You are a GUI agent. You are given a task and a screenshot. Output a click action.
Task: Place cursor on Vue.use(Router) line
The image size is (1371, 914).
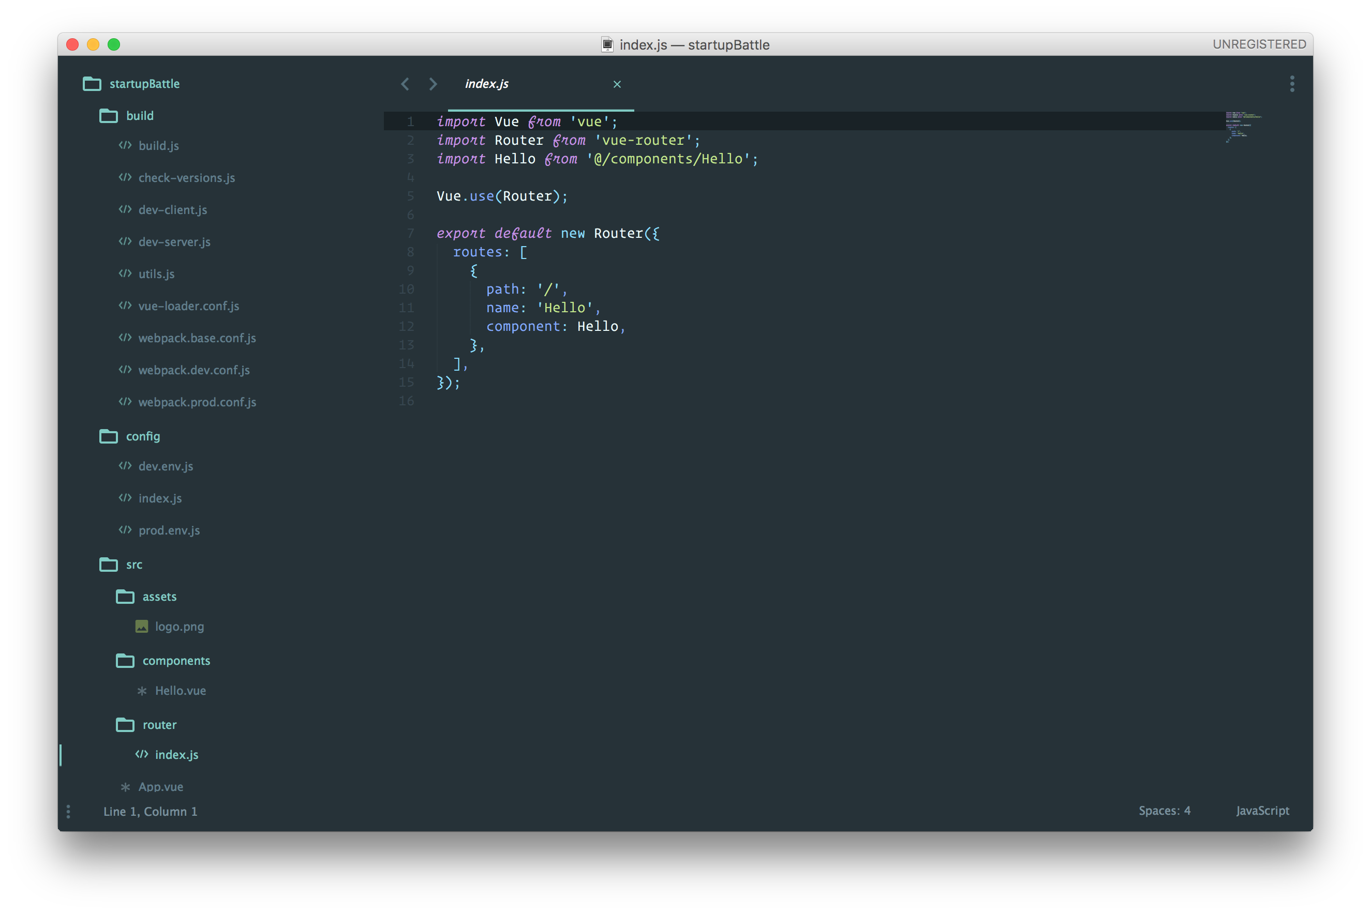click(502, 196)
